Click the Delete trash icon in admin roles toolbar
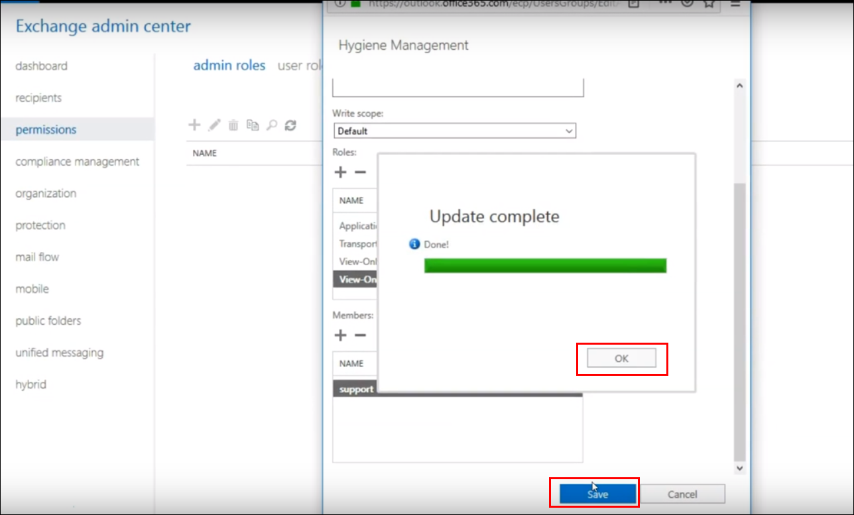Screen dimensions: 854x515 click(x=233, y=125)
